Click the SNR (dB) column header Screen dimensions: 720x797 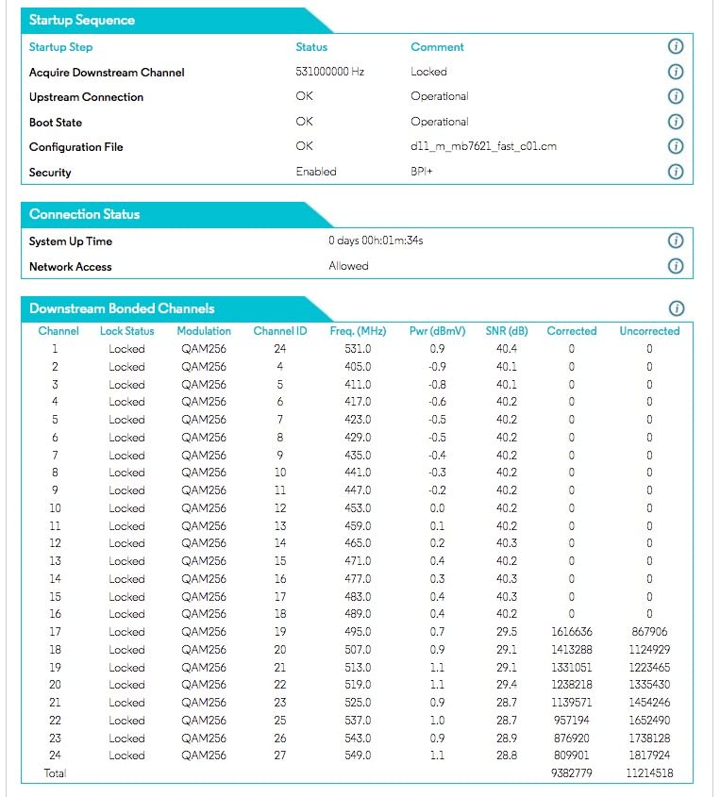(x=507, y=331)
